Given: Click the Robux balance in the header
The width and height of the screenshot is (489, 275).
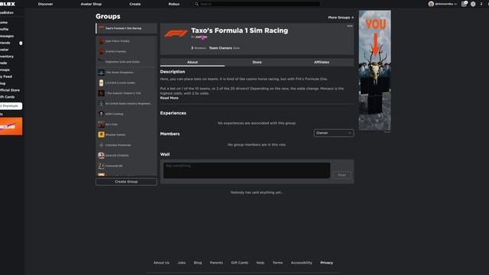Looking at the screenshot, I should tap(481, 4).
